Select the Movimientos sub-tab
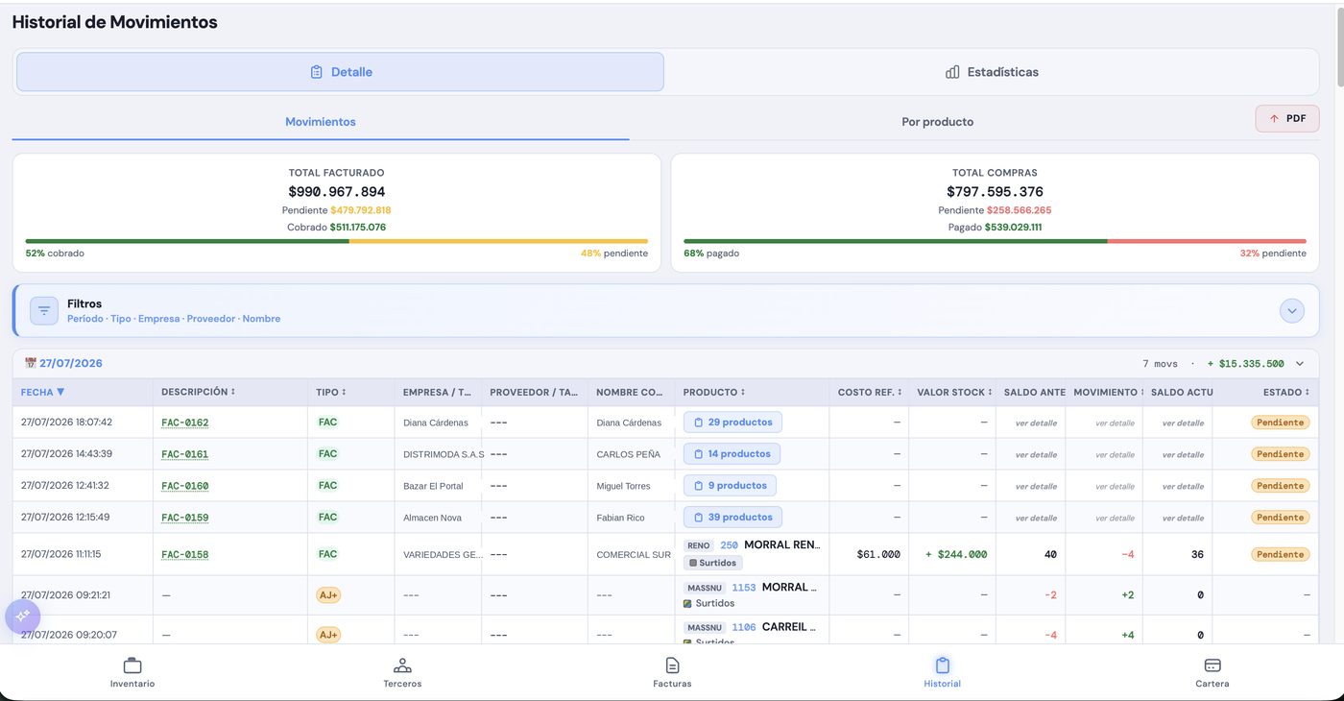Viewport: 1344px width, 701px height. pos(321,122)
